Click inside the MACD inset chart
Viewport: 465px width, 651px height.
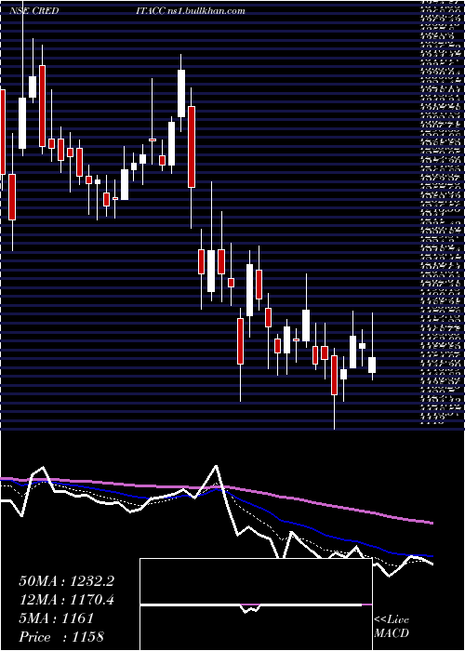point(256,604)
